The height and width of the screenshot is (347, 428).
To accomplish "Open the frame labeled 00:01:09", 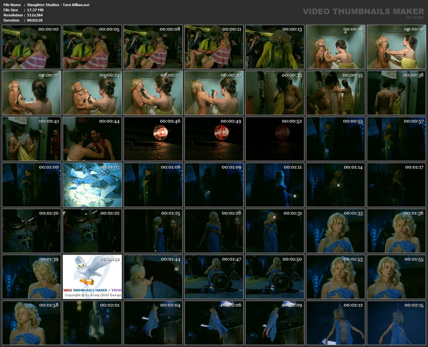I will (x=214, y=185).
